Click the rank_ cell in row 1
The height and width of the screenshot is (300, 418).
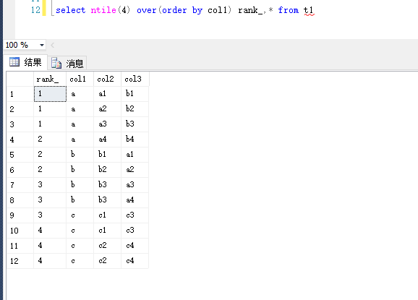click(50, 94)
